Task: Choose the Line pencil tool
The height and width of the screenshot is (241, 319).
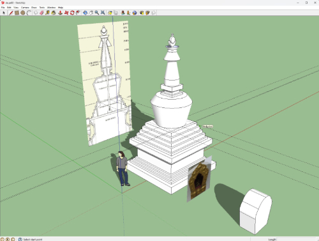Action: [x=11, y=13]
